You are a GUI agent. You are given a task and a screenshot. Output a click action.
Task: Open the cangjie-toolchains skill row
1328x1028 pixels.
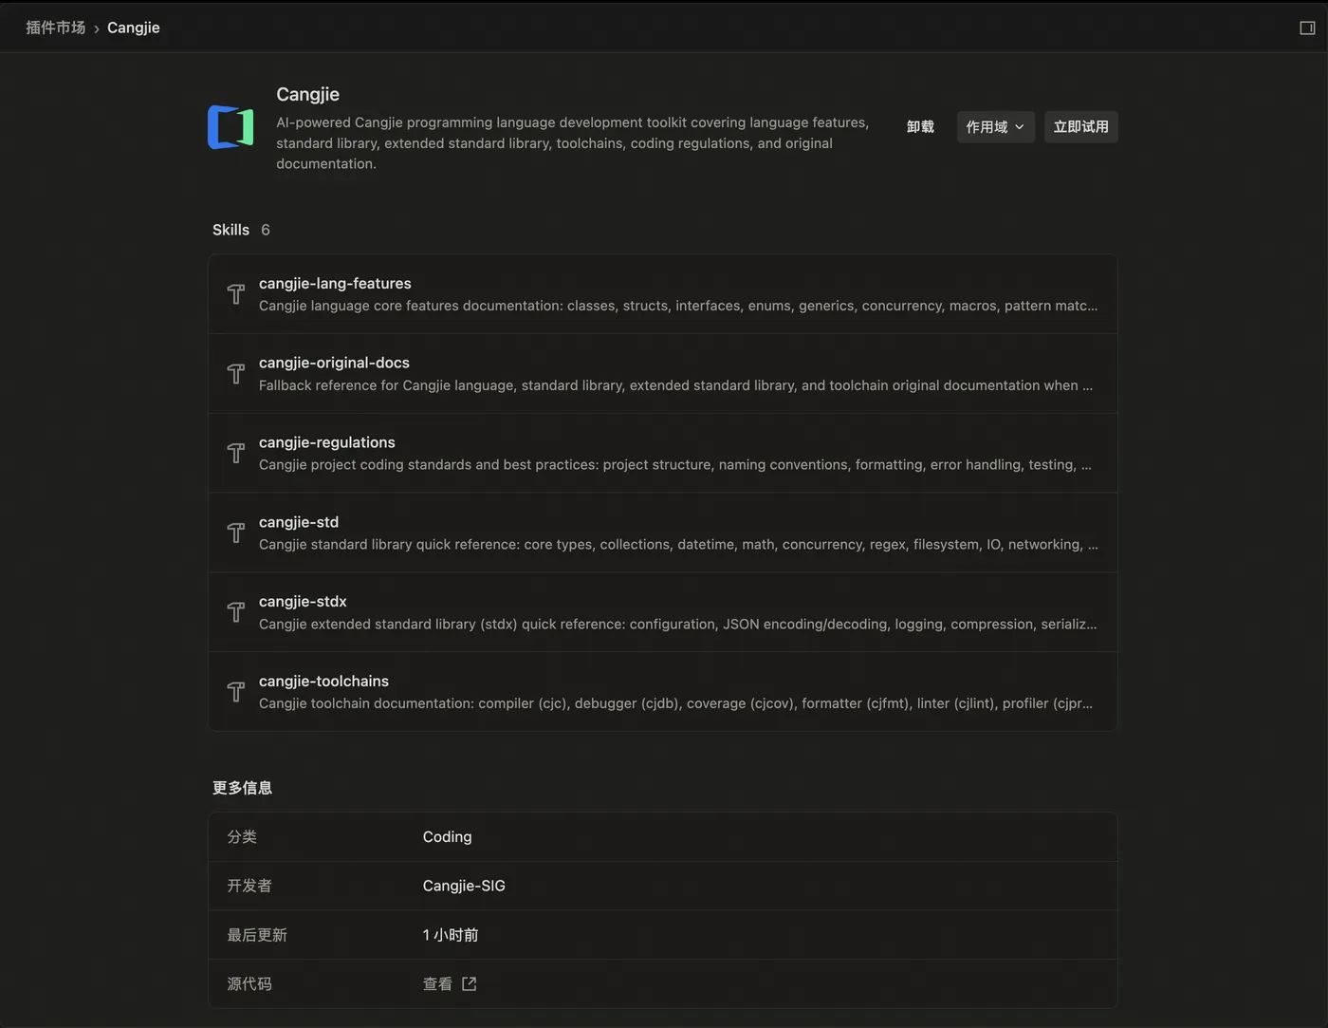(x=662, y=692)
